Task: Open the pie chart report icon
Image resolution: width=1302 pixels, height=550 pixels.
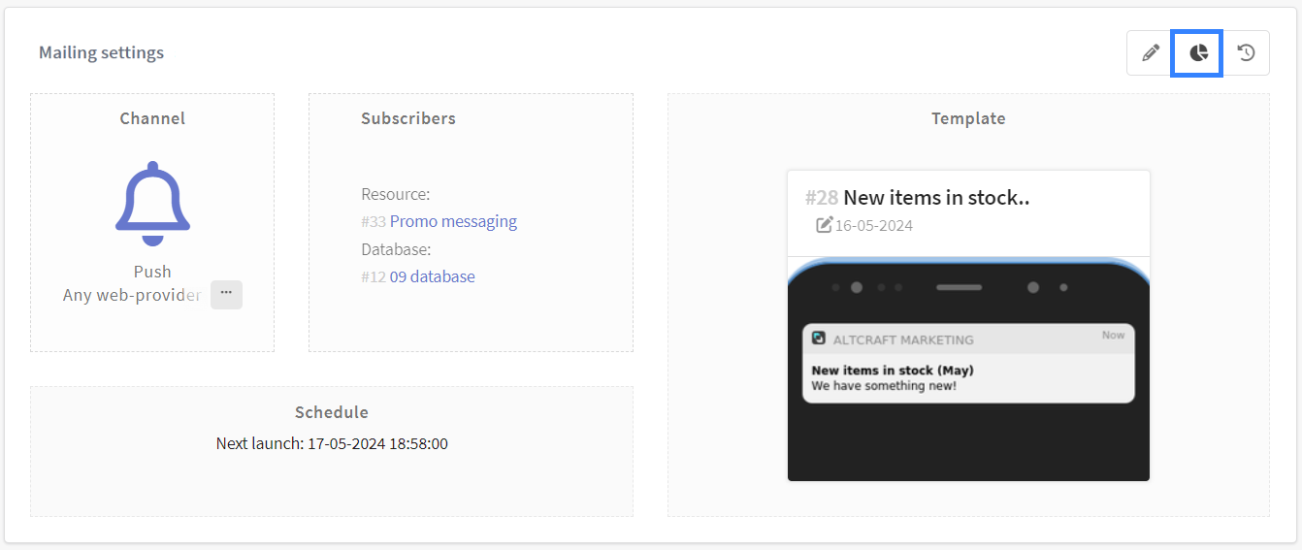Action: click(1198, 52)
